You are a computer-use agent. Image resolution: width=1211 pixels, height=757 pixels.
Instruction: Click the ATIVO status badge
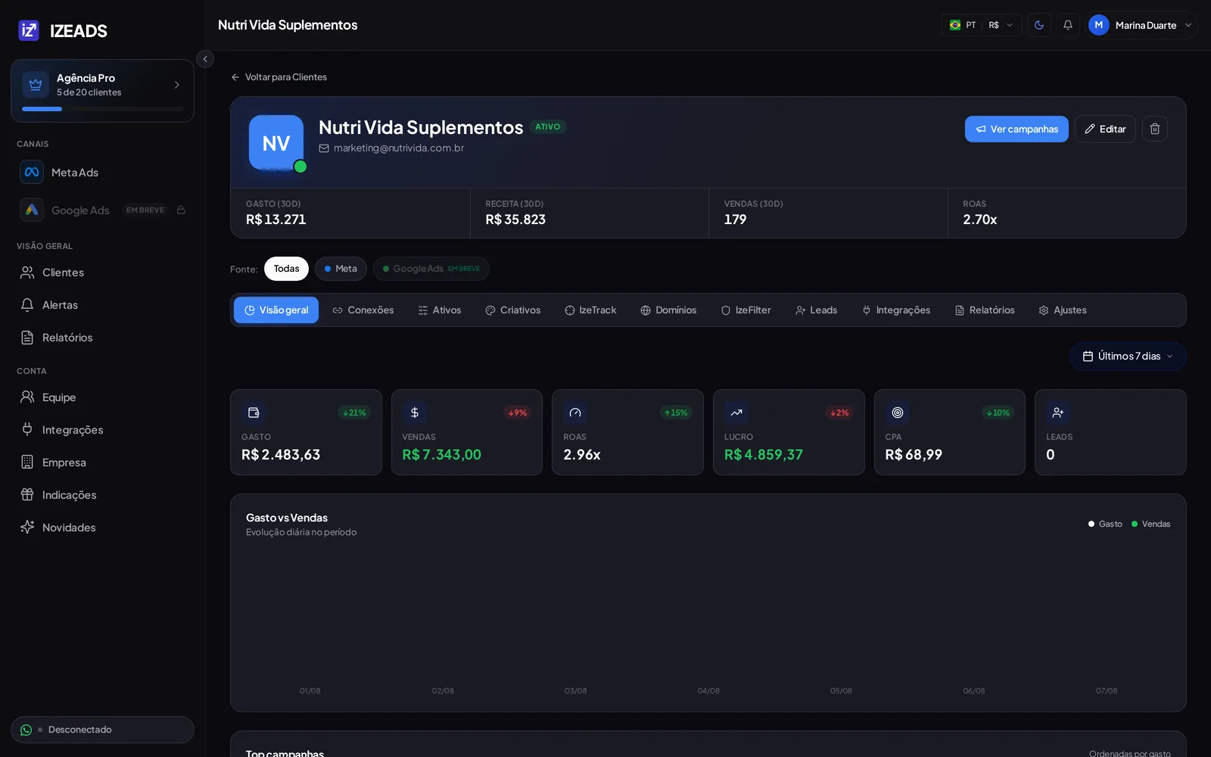click(548, 127)
